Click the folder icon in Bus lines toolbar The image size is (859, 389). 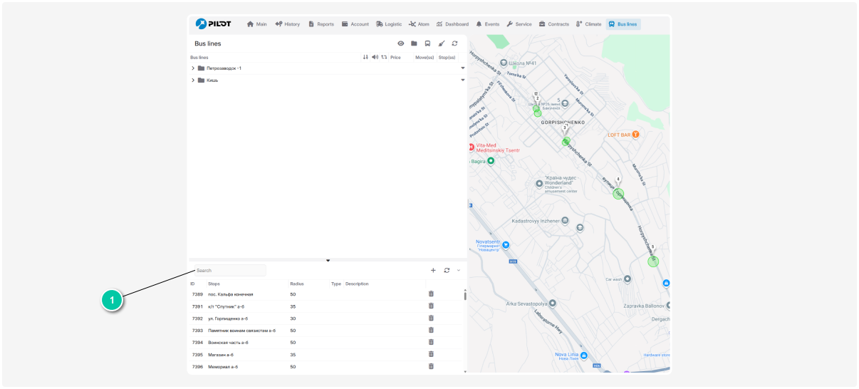[414, 43]
